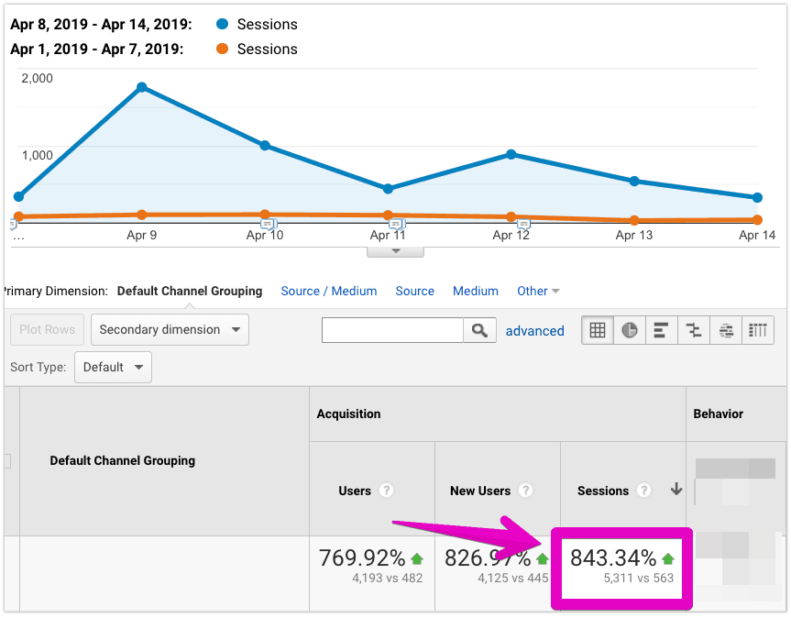
Task: Open the New Users help question mark
Action: pos(525,491)
